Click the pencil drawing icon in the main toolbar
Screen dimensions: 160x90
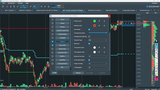tap(30, 6)
